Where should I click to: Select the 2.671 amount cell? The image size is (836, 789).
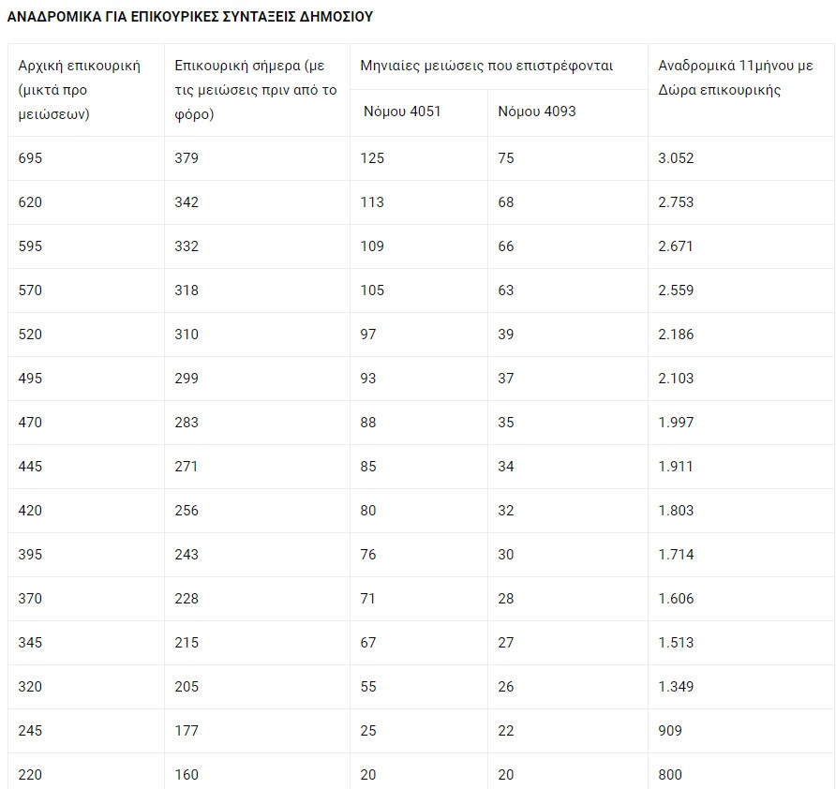pos(676,246)
